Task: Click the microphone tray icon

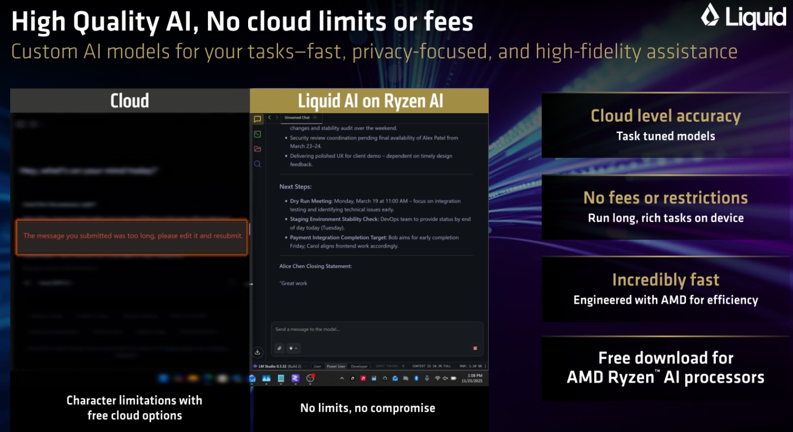Action: point(427,378)
